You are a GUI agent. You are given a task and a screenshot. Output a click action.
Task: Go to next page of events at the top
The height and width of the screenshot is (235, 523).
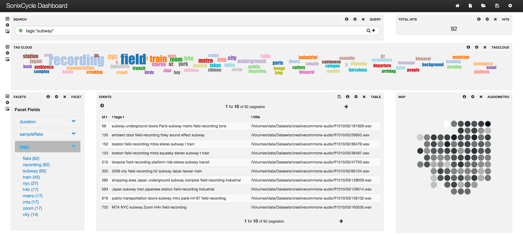coord(346,107)
